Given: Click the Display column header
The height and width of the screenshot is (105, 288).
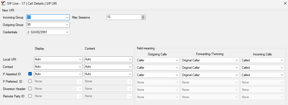Looking at the screenshot, I should (39, 49).
